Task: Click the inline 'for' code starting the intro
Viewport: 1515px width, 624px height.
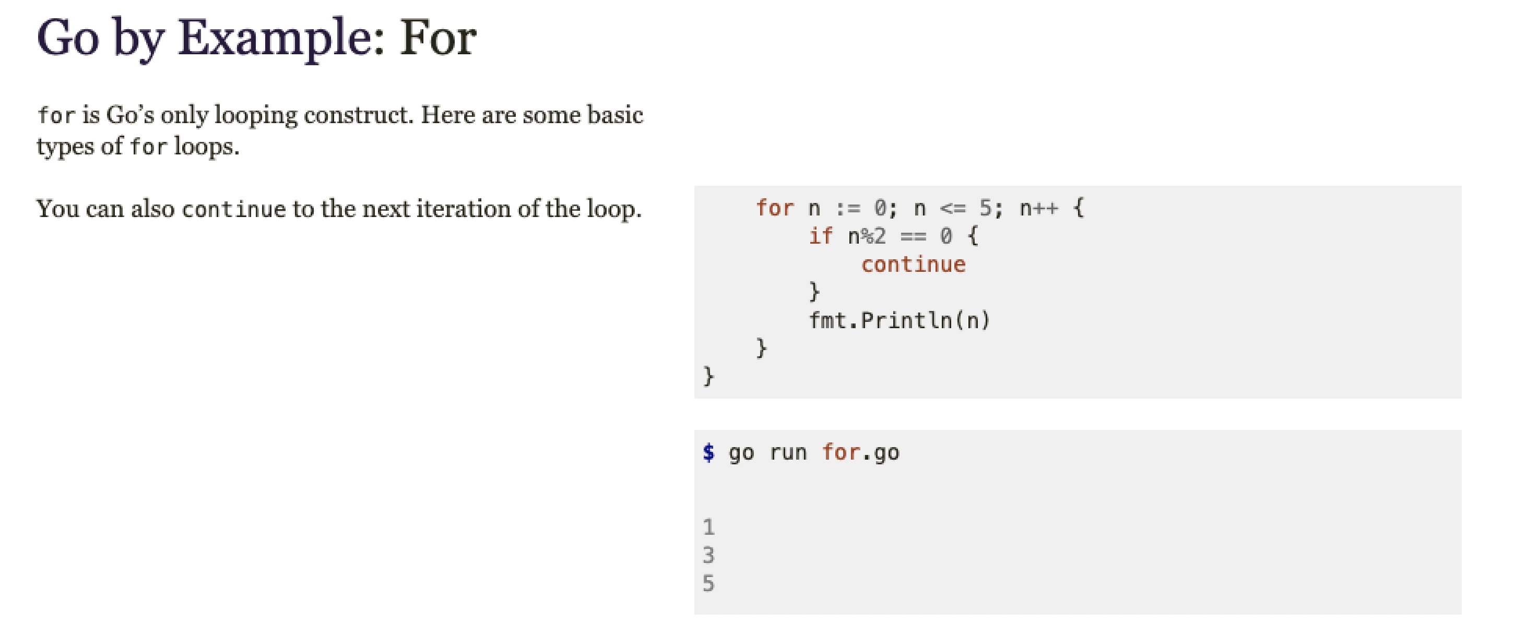Action: (x=56, y=115)
